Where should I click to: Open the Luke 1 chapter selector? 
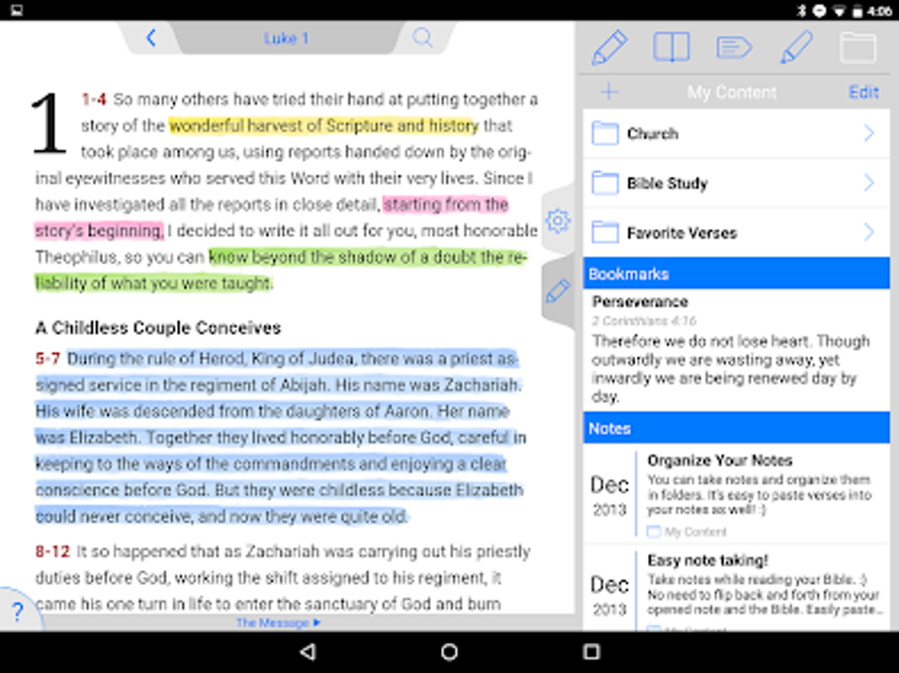(286, 39)
